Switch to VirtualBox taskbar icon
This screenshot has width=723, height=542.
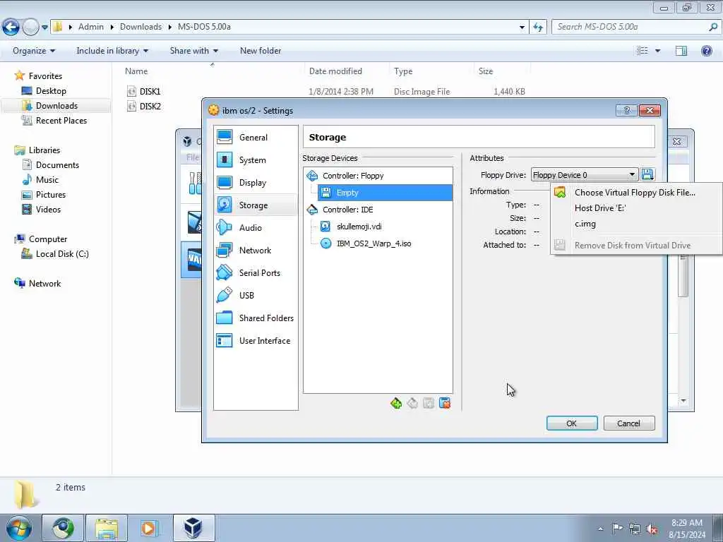tap(193, 528)
